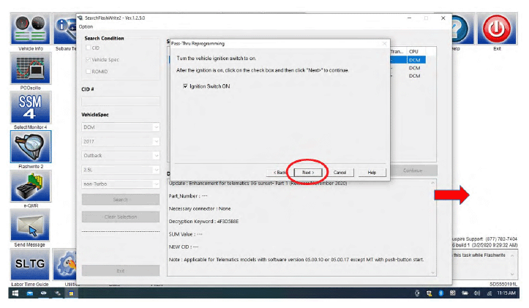Open the Windows Start menu
The height and width of the screenshot is (308, 529).
[x=15, y=293]
